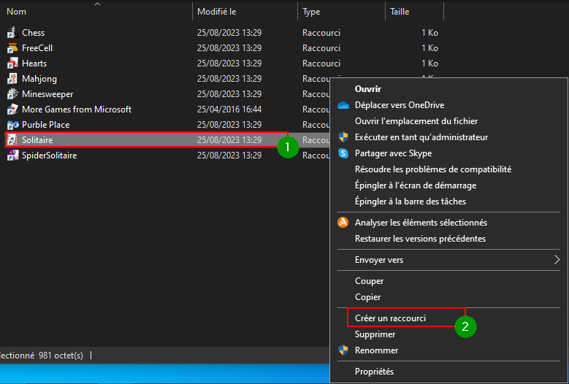This screenshot has height=384, width=569.
Task: Click Raccourci type in the Chess row
Action: [x=321, y=33]
